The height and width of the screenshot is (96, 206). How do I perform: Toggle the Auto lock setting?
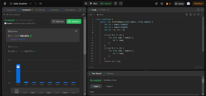(100, 14)
